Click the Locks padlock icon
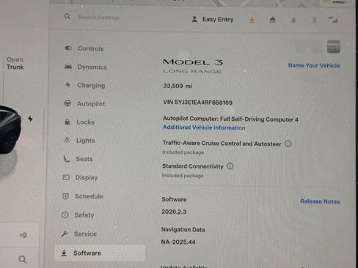Viewport: 358px width, 268px height. point(67,122)
